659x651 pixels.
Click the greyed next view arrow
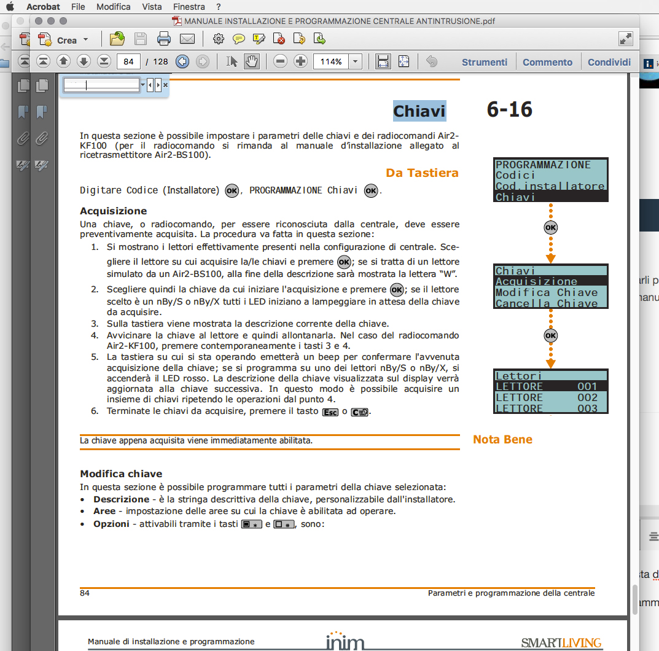pyautogui.click(x=203, y=62)
